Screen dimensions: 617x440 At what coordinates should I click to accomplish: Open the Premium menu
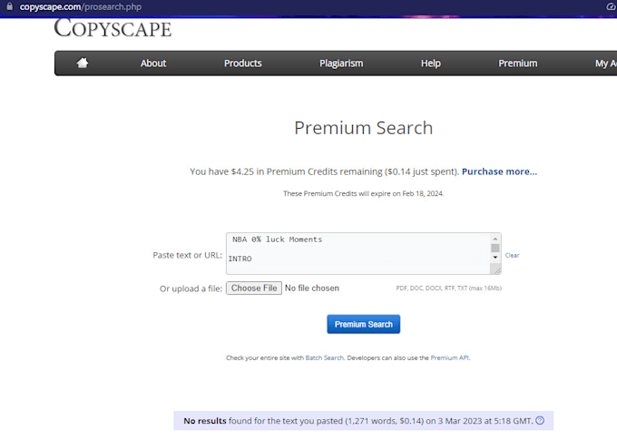(x=518, y=64)
